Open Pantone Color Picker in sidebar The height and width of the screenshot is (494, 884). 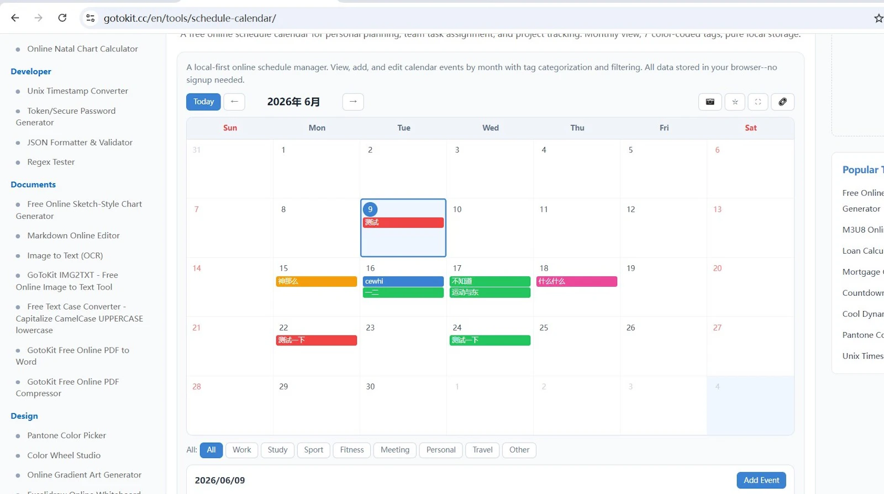point(66,435)
